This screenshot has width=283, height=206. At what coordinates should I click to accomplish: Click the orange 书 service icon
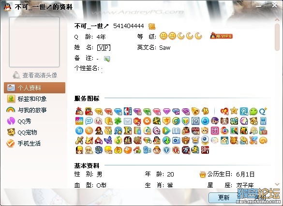205,111
